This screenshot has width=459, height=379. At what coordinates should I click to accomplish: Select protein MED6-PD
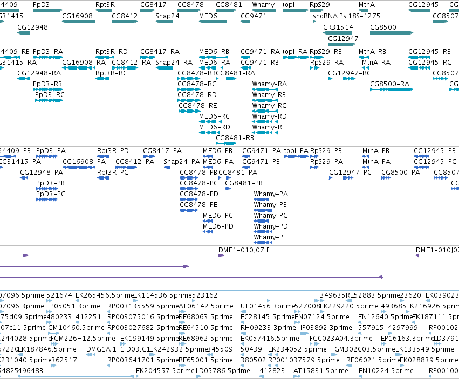click(x=208, y=232)
